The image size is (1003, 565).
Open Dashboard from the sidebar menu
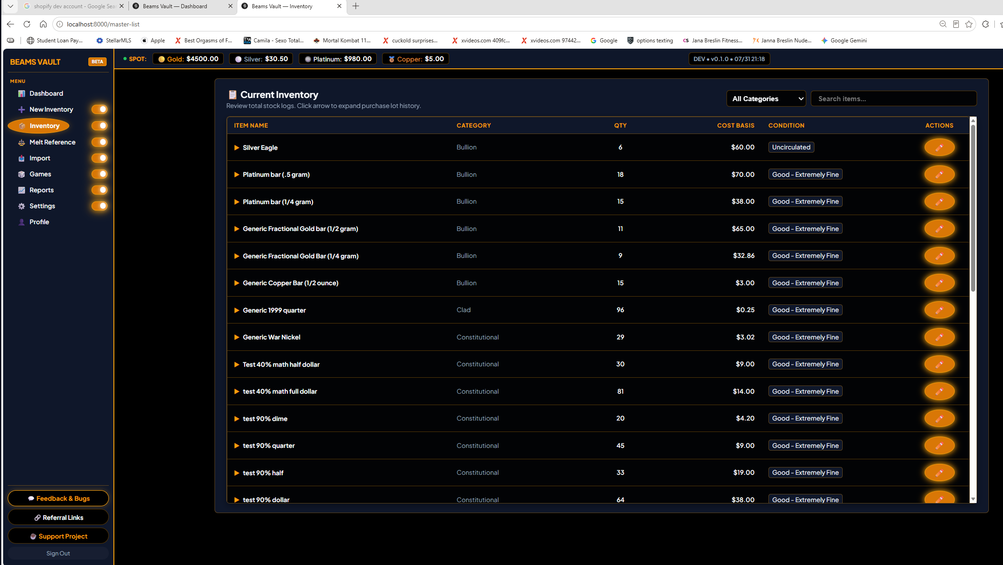point(46,93)
